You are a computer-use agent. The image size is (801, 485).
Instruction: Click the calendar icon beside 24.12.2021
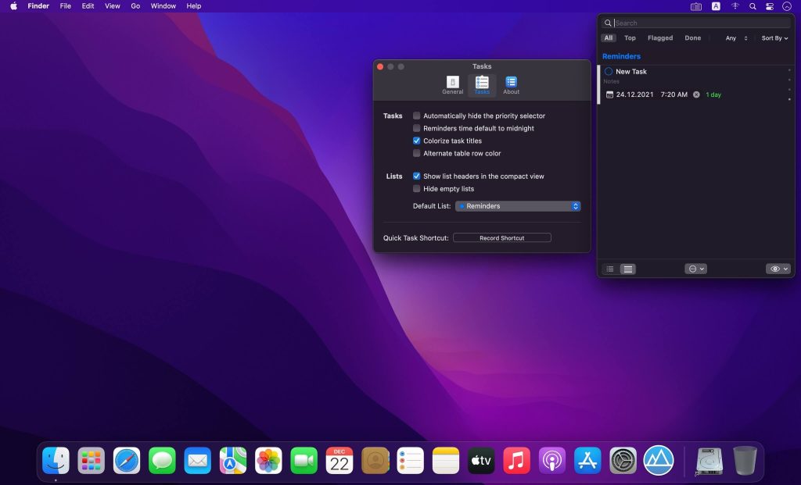coord(610,95)
